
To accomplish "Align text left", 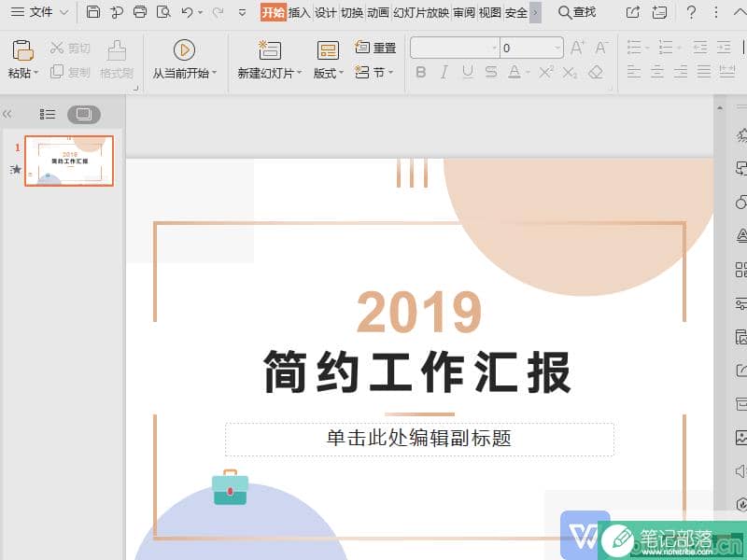I will pos(634,72).
